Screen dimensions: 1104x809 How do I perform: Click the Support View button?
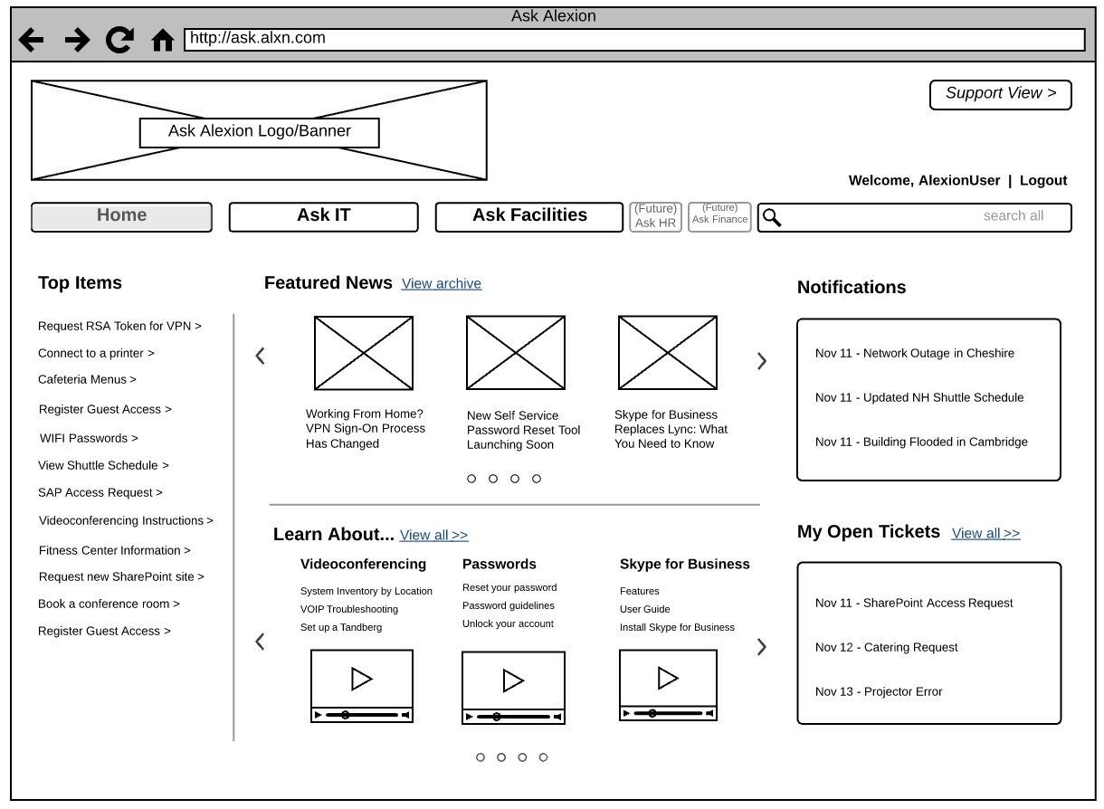coord(1001,94)
